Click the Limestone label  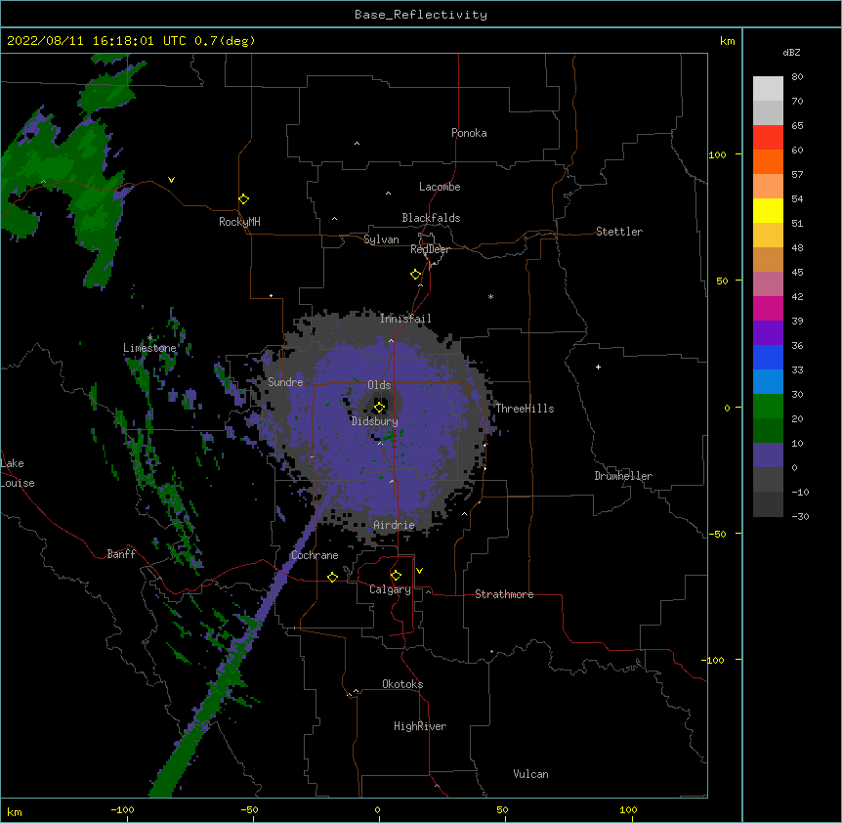click(149, 348)
